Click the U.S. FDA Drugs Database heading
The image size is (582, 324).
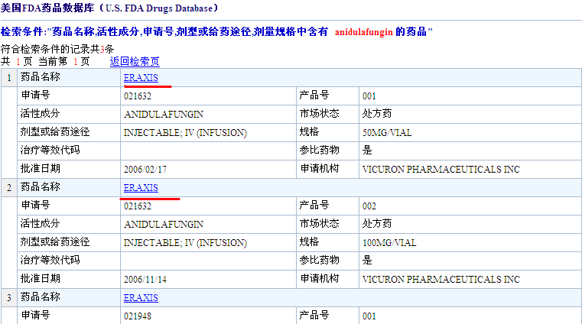tap(109, 8)
